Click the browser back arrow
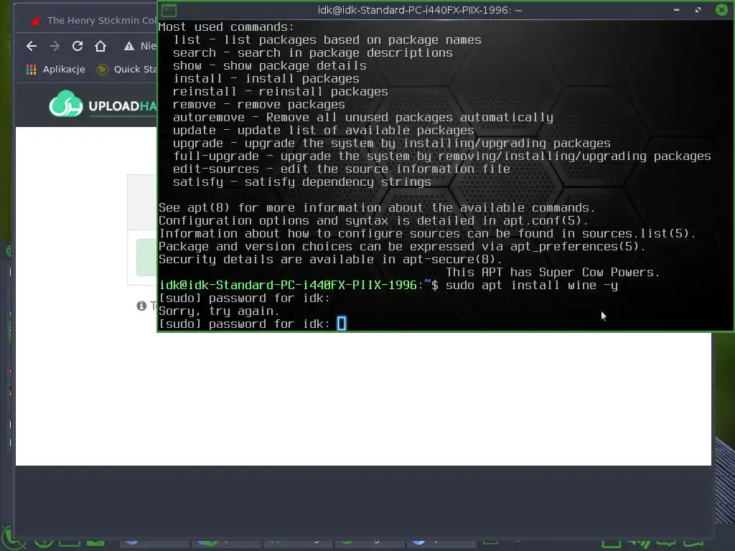The height and width of the screenshot is (551, 735). click(32, 46)
